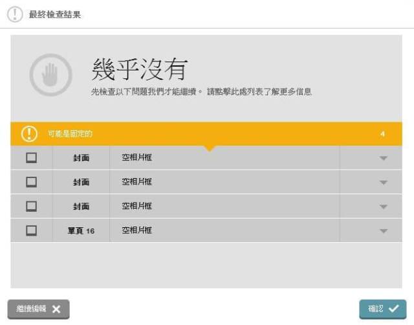414x325 pixels.
Task: Expand the 單頁 16 row's dropdown arrow
Action: pos(384,231)
